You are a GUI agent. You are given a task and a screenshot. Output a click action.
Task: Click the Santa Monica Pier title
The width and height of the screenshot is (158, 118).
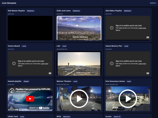(x=114, y=46)
